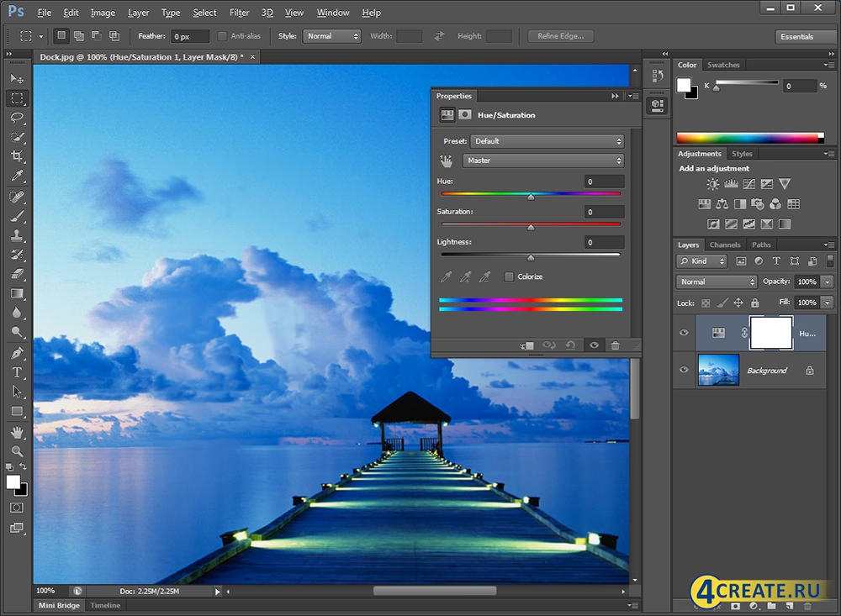The width and height of the screenshot is (841, 616).
Task: Select the Eraser tool
Action: point(17,274)
